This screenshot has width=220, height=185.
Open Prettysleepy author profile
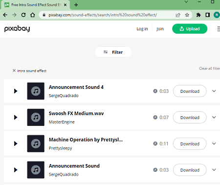pos(61,148)
